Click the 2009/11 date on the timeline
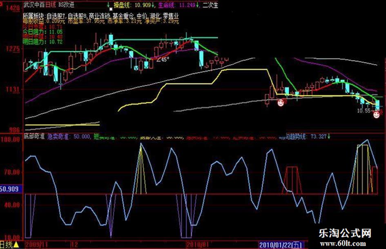 pos(37,245)
